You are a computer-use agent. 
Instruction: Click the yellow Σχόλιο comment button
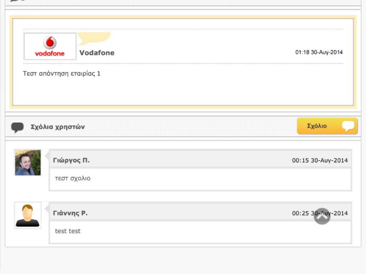click(x=327, y=126)
